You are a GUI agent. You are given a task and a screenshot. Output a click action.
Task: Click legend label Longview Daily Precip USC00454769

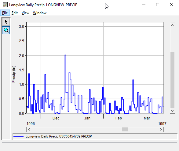pyautogui.click(x=59, y=136)
